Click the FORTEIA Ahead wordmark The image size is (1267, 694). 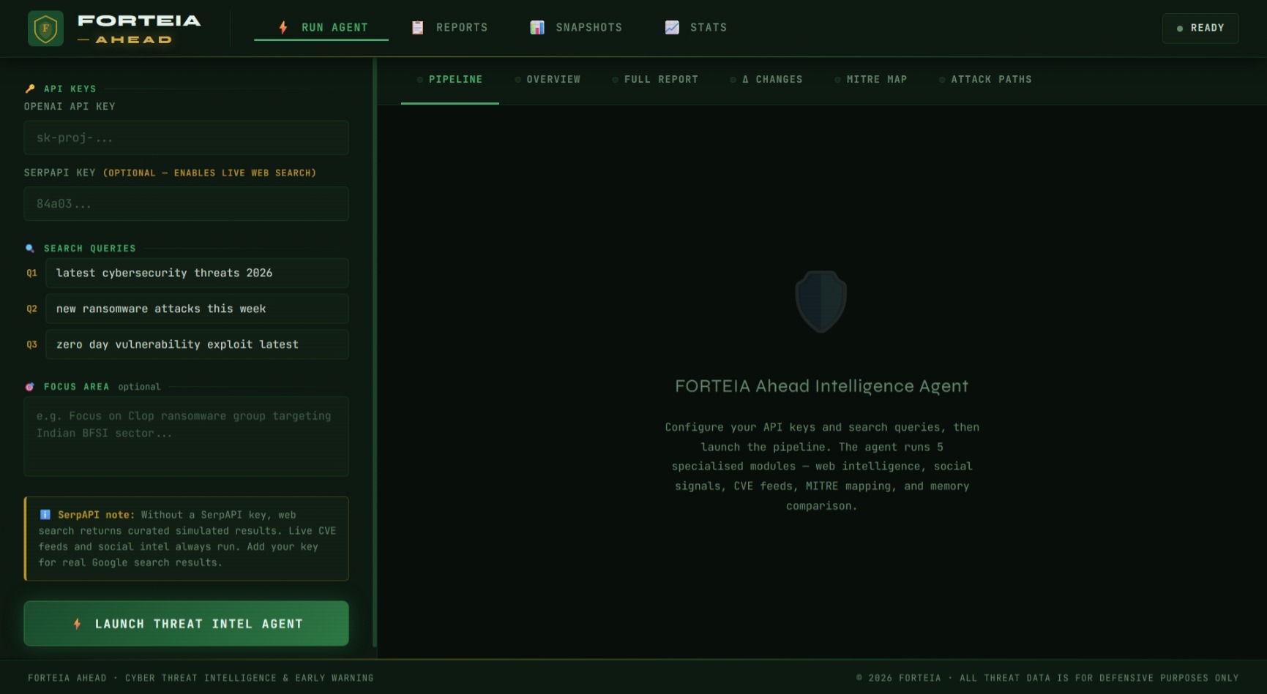point(139,29)
